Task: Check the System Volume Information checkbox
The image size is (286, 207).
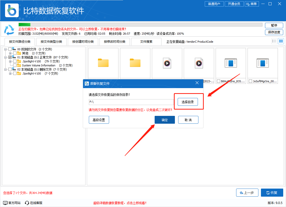Action: pos(15,65)
